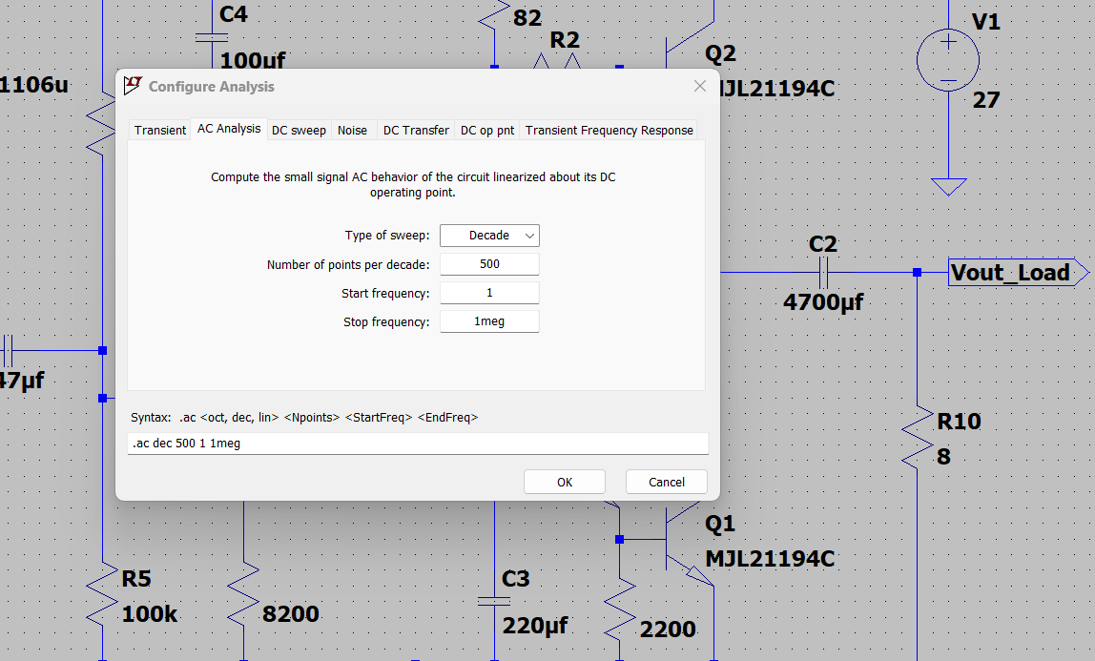Click the Vout_Load net label
This screenshot has height=661, width=1095.
1018,272
